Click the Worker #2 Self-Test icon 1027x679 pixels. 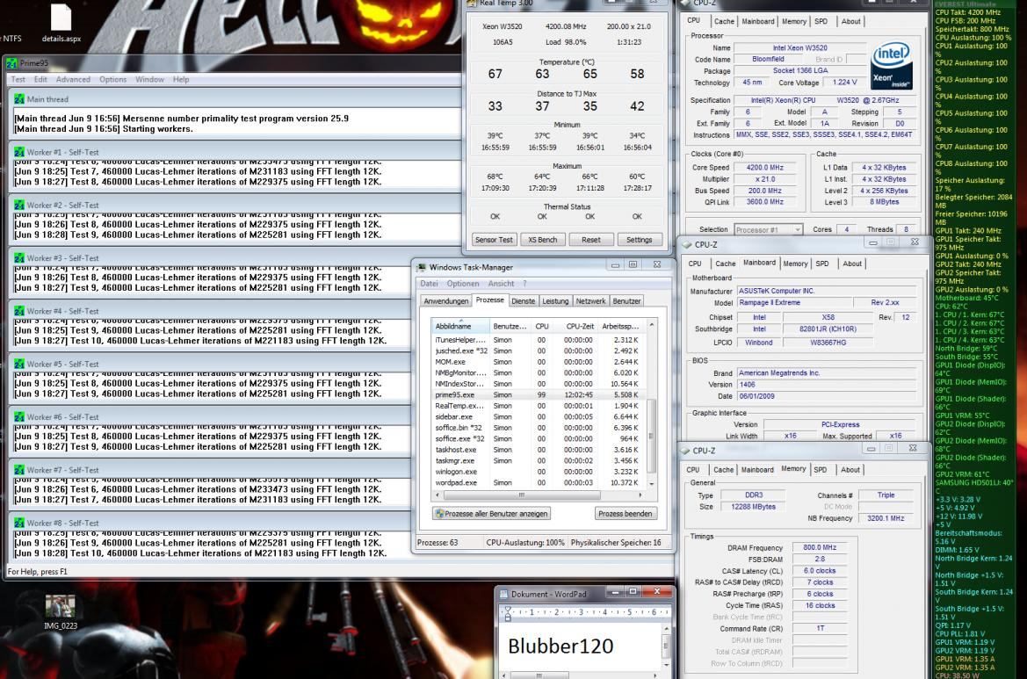pos(19,205)
